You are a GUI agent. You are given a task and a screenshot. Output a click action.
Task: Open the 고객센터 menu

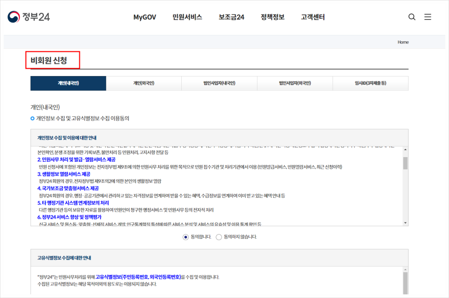pos(312,17)
